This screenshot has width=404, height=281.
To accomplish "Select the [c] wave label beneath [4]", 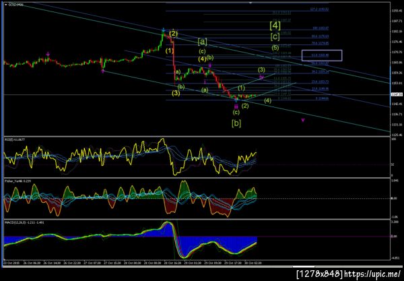I will (x=275, y=36).
